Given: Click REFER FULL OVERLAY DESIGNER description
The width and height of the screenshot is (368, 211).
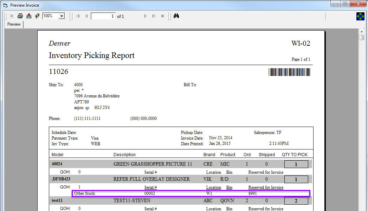Looking at the screenshot, I should pyautogui.click(x=151, y=179).
